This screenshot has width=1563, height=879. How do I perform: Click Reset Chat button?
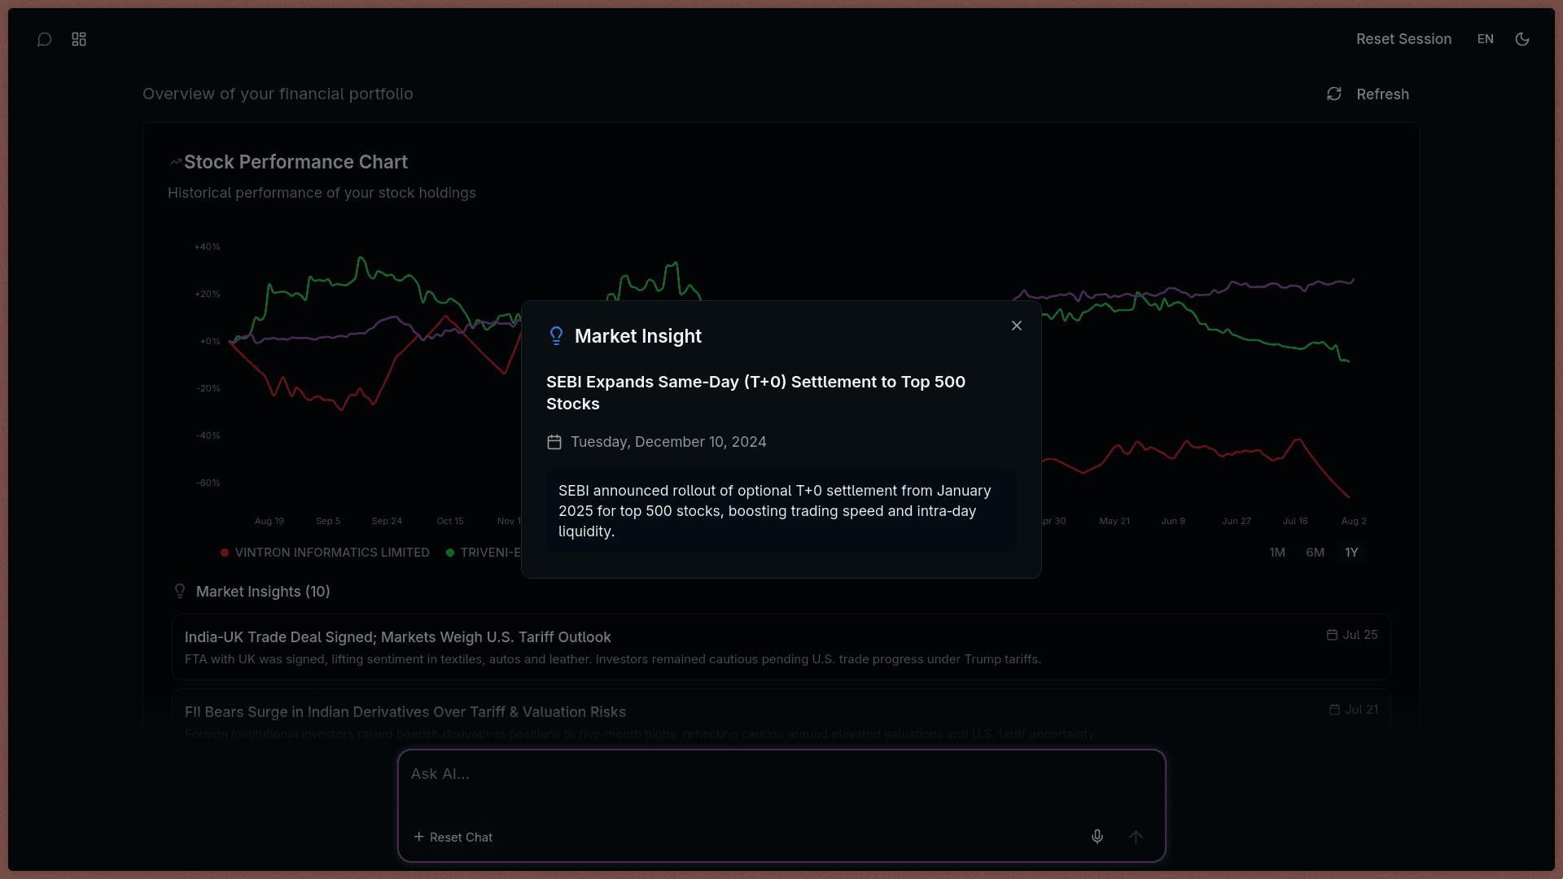click(453, 837)
